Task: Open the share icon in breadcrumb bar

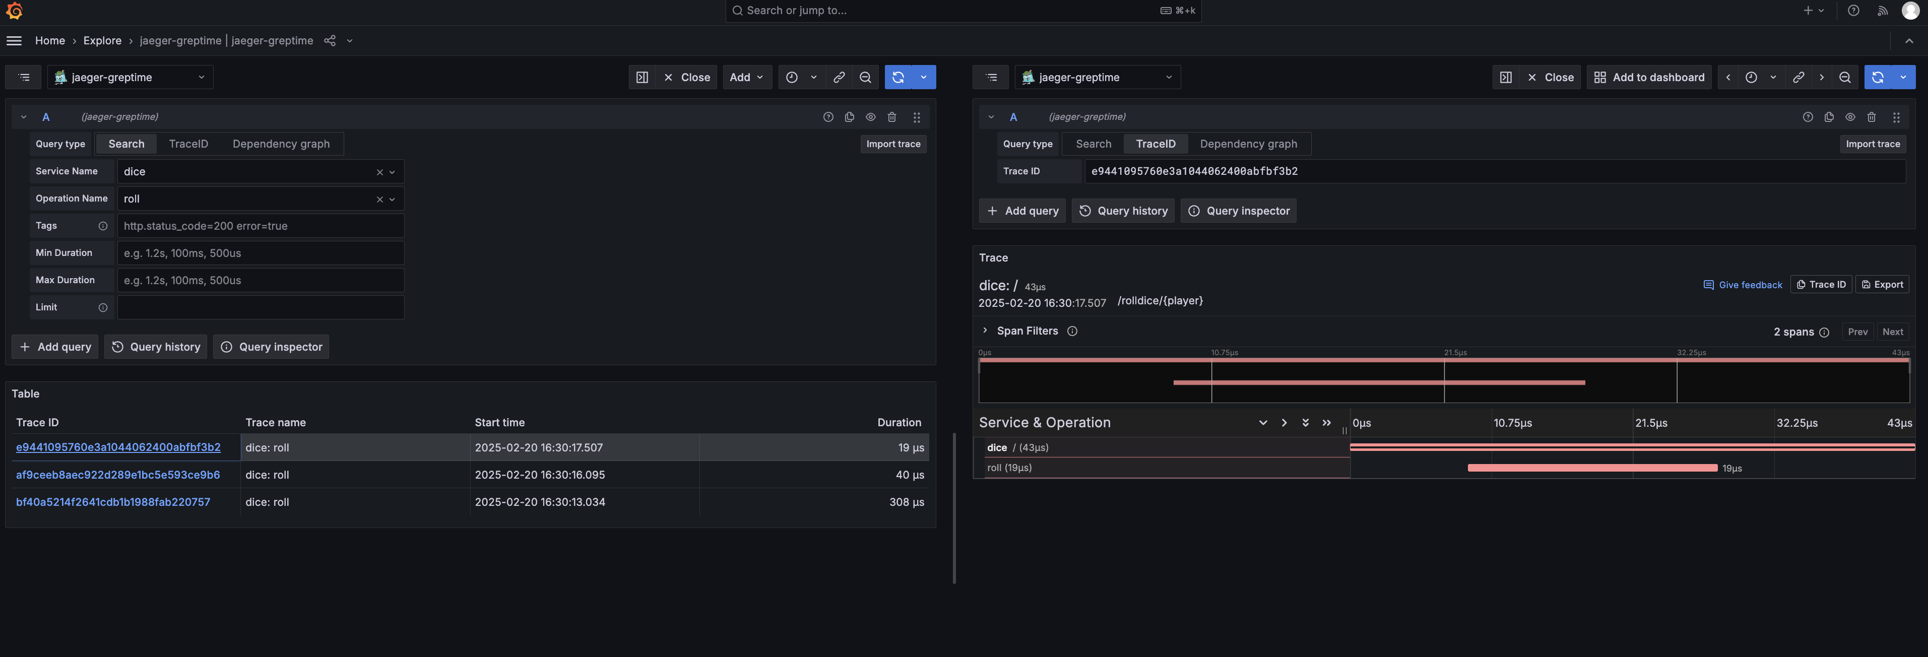Action: click(x=330, y=40)
